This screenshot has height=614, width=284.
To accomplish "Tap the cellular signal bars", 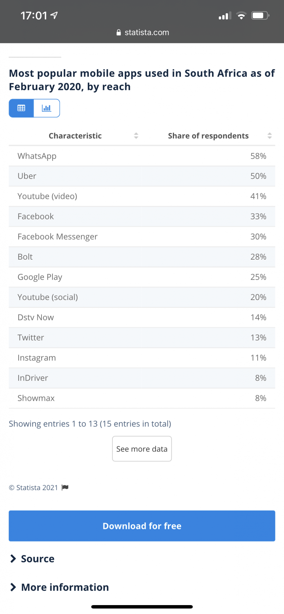I will point(225,16).
